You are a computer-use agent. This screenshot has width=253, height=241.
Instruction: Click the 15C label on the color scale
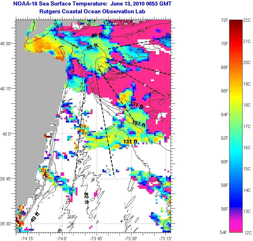click(247, 169)
